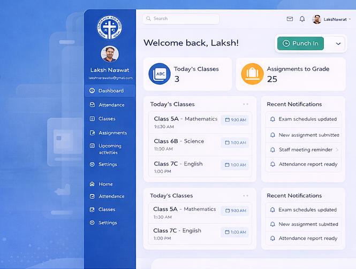
Task: Click time badge on Class 6B Science
Action: [235, 143]
